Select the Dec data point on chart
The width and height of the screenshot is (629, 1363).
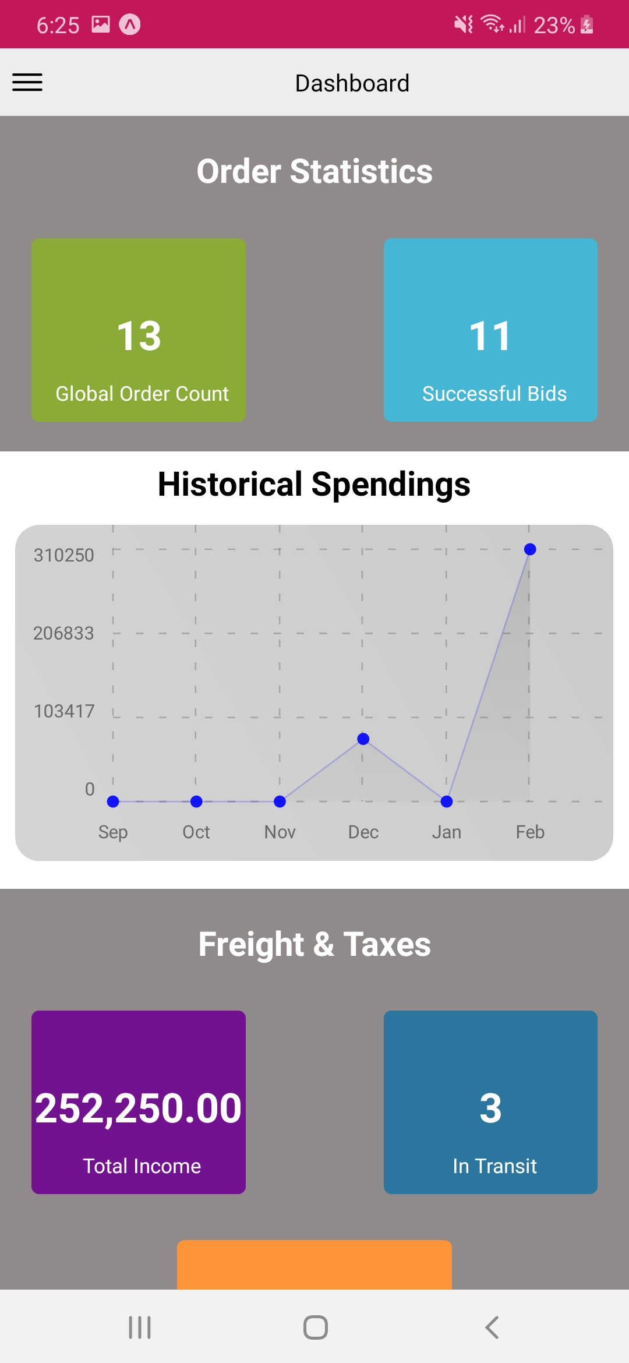(x=363, y=739)
